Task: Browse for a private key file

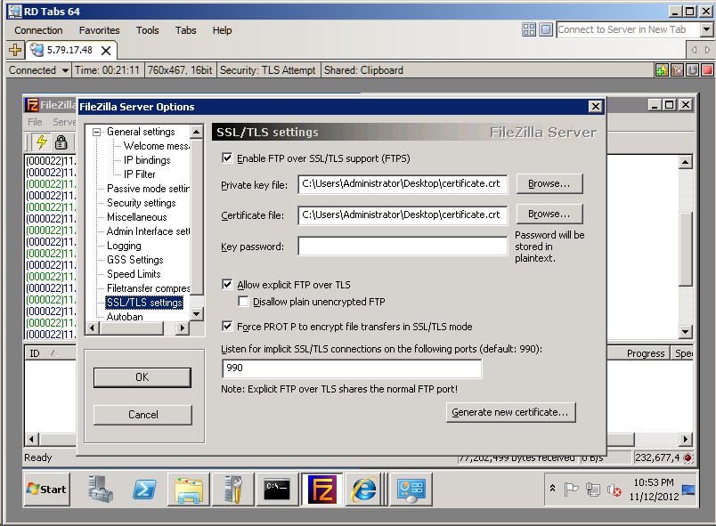Action: point(549,183)
